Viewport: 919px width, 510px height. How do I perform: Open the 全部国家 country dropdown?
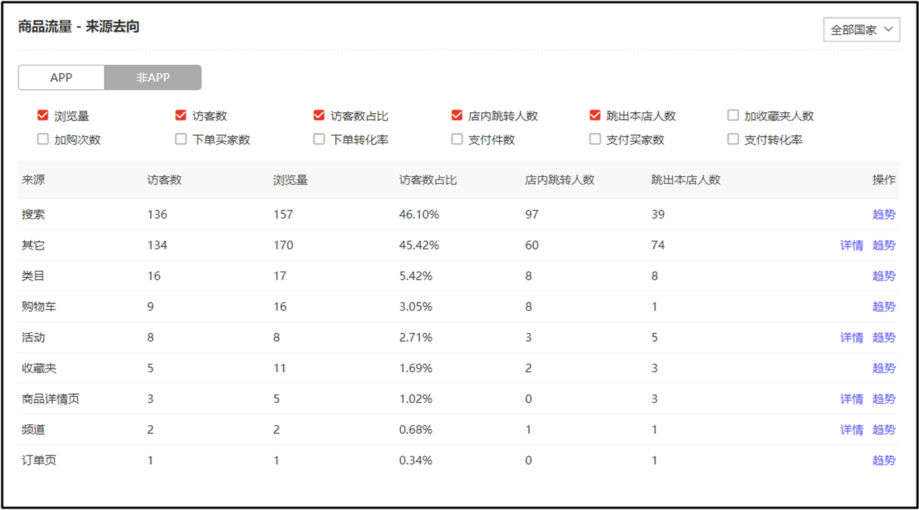click(x=861, y=30)
